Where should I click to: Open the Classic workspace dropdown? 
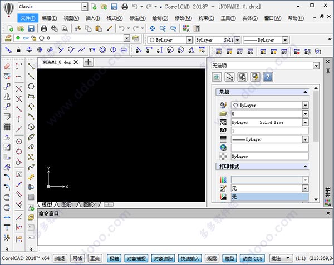[x=85, y=7]
